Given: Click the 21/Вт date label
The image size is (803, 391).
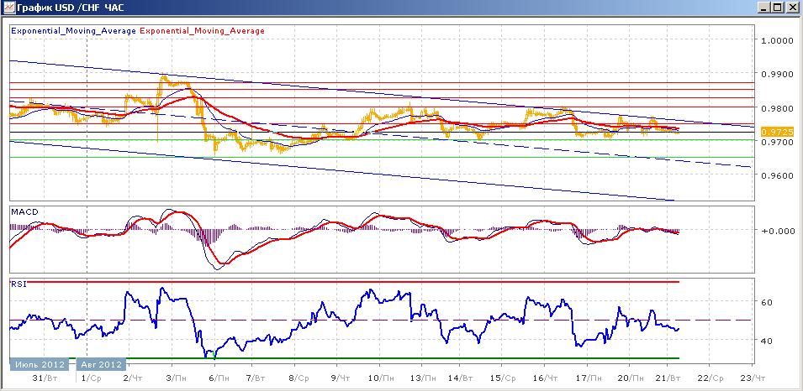Looking at the screenshot, I should [668, 378].
